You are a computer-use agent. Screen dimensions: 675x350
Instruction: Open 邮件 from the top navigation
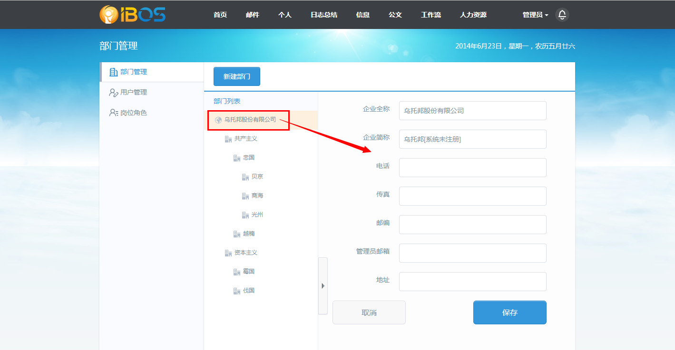(253, 15)
